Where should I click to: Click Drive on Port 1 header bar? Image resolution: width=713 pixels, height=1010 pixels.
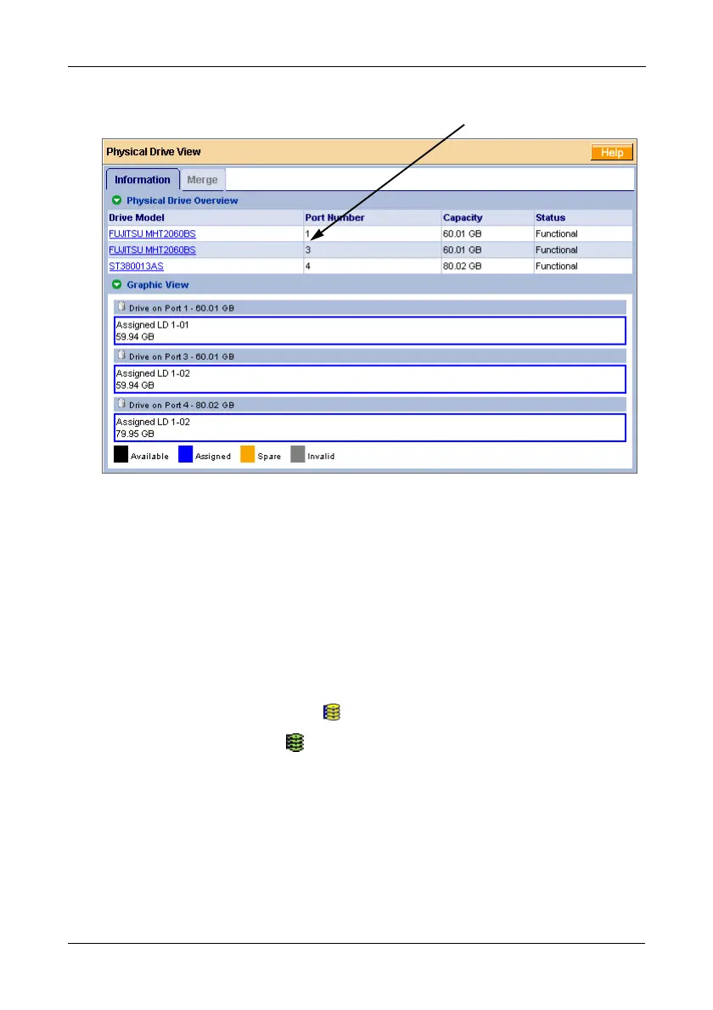click(370, 307)
